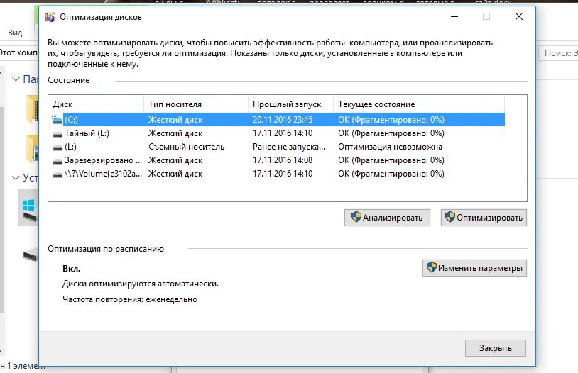The image size is (578, 373).
Task: Click drive icon next to (L:)
Action: tap(57, 147)
